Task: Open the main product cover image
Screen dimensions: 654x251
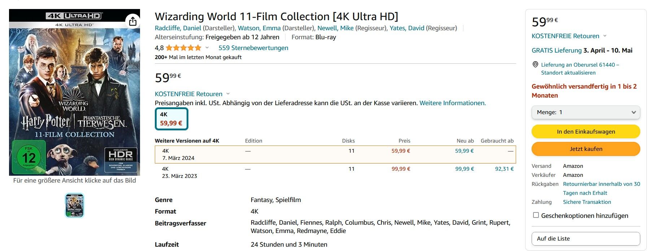Action: point(74,92)
